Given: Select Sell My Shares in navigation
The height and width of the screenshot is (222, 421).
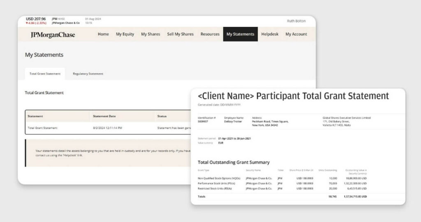Looking at the screenshot, I should click(x=180, y=34).
